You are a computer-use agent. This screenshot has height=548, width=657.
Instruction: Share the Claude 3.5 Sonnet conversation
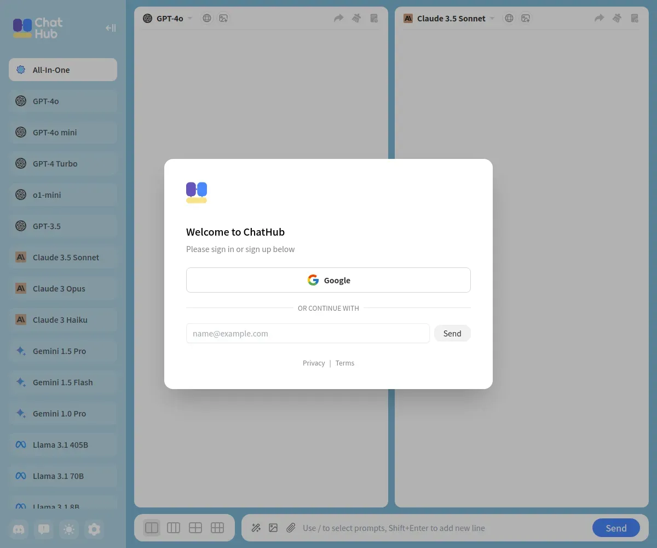tap(600, 18)
